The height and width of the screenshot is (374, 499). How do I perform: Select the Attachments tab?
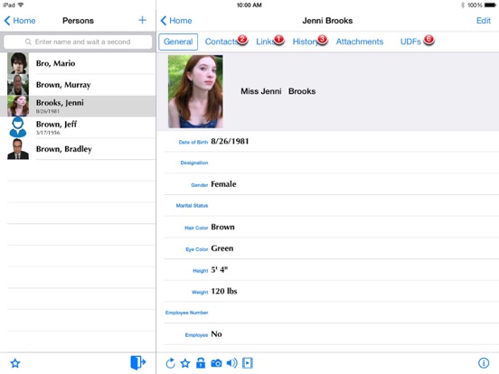point(360,42)
